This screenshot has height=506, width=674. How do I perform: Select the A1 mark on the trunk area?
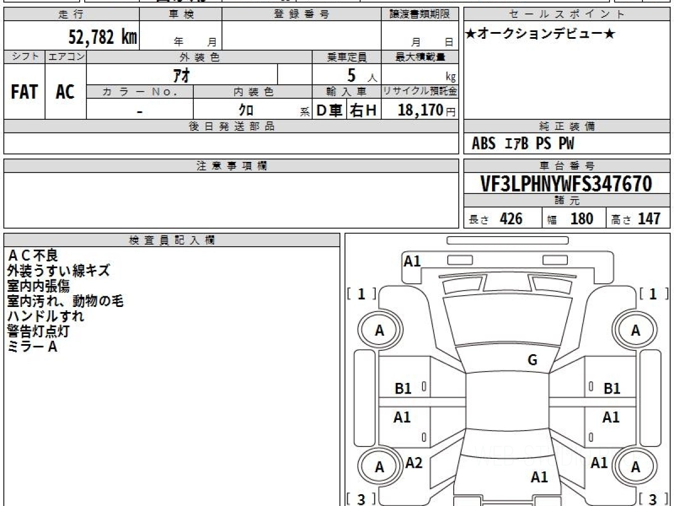pos(539,477)
